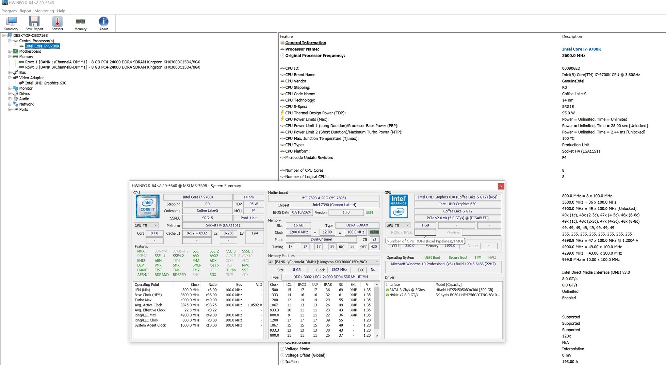Click the computer icon beside DESKTOP-CB3716S
Viewport: 666px width, 365px height.
coord(10,35)
